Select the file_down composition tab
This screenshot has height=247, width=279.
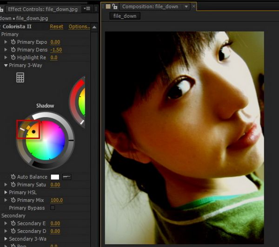[125, 16]
